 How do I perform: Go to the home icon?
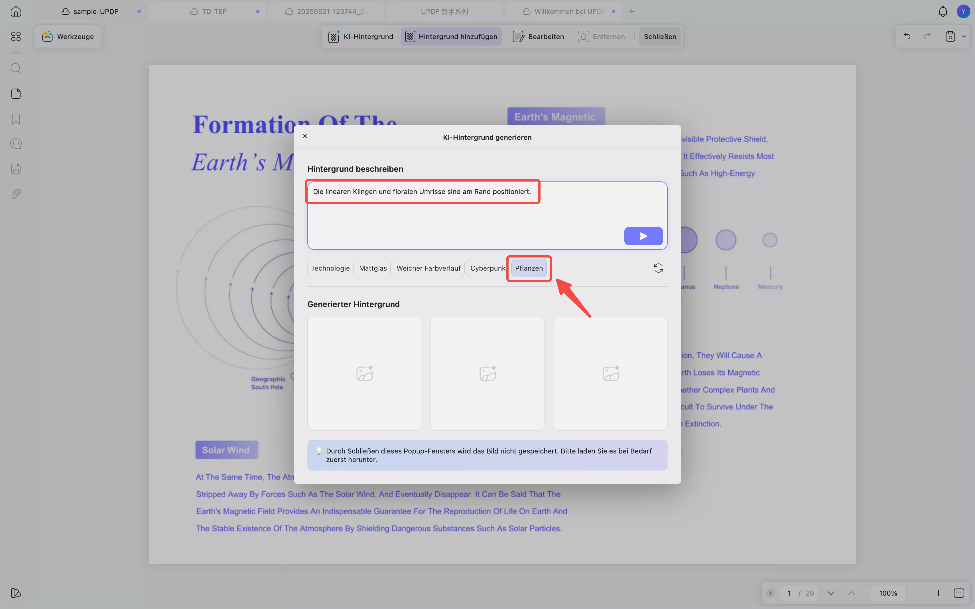(x=16, y=11)
